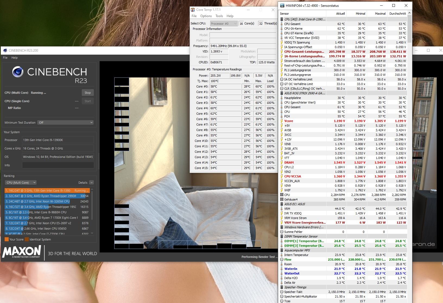The width and height of the screenshot is (443, 303).
Task: Click thermometer icon beside VR VCC Temperatur (SVID)
Action: coord(281,38)
